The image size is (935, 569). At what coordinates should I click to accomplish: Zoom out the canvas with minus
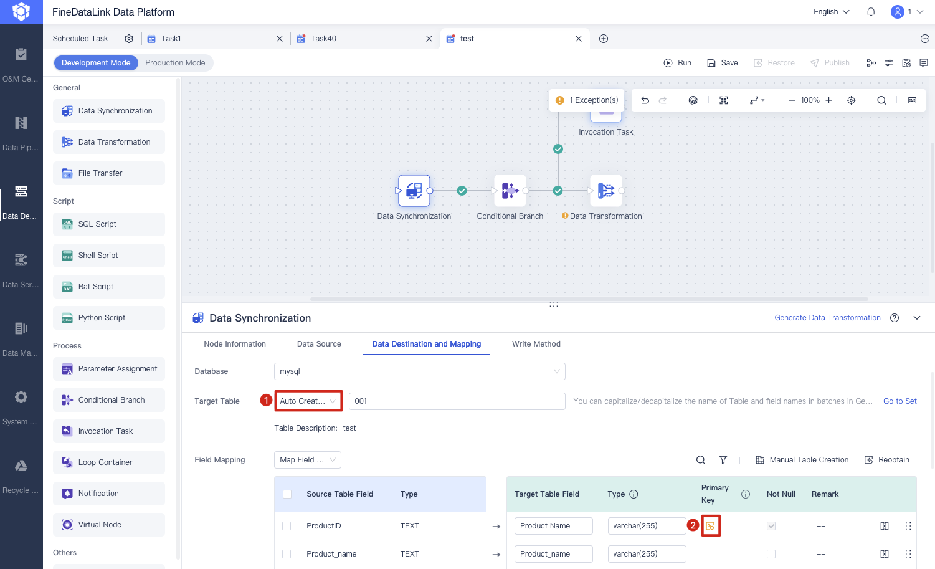(792, 100)
